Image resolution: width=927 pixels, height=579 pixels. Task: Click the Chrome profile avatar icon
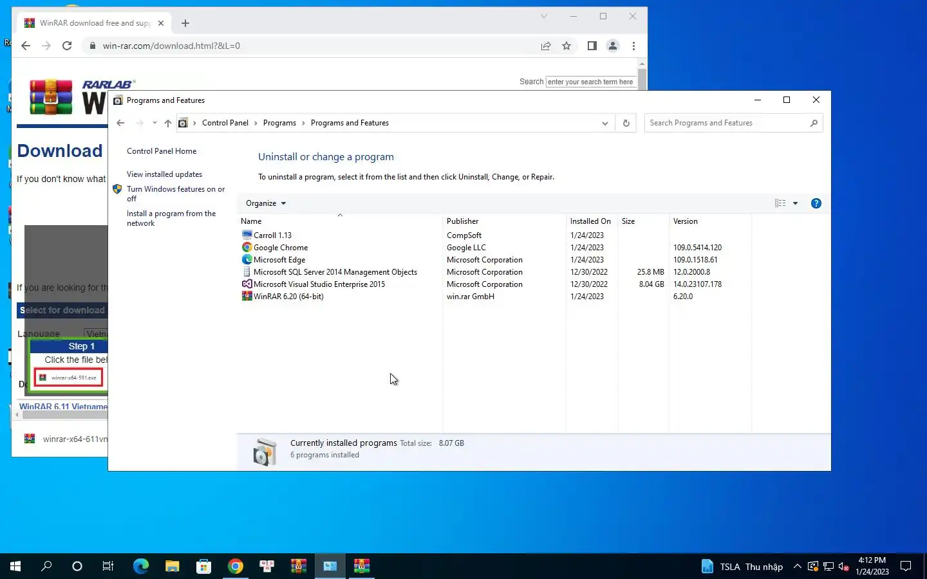pyautogui.click(x=613, y=46)
